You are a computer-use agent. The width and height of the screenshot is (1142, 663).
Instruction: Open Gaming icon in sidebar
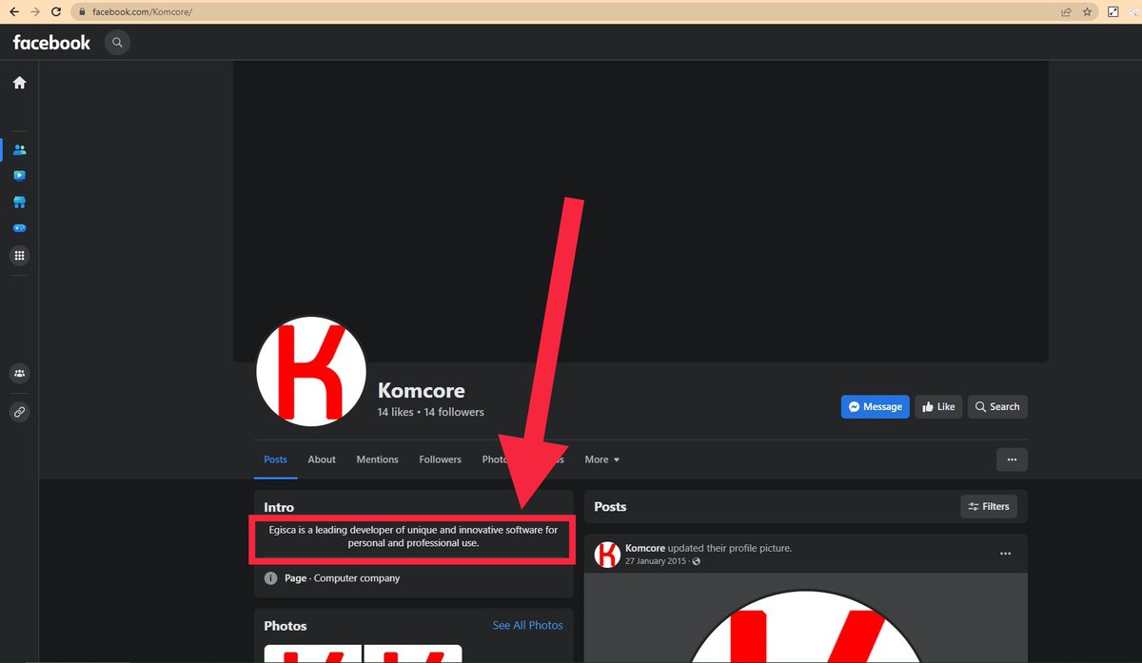coord(19,229)
